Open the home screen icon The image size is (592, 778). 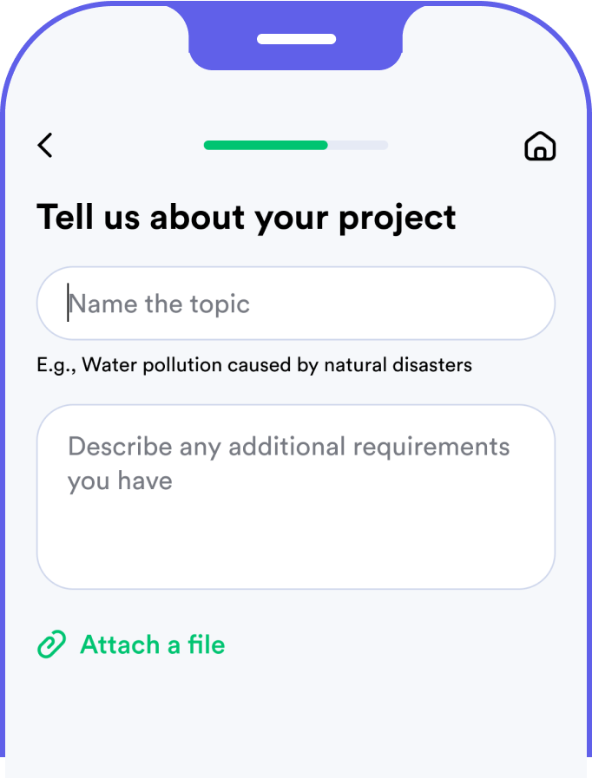click(x=540, y=147)
